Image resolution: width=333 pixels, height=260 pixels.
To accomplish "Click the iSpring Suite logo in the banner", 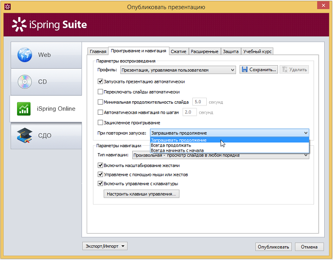I will click(49, 25).
